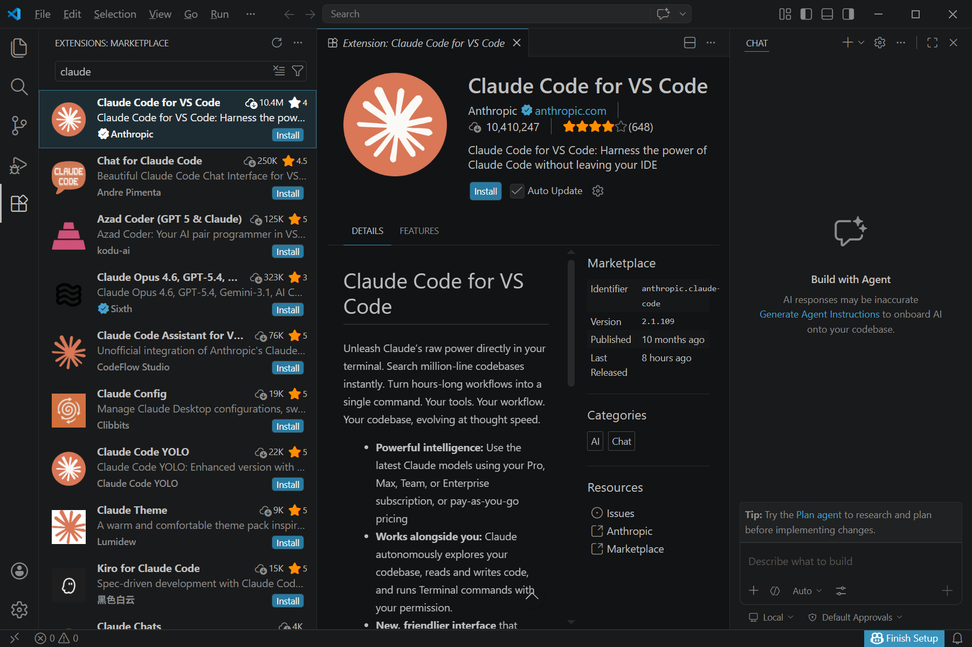Split the extension editor view
Screen dimensions: 972x647
click(690, 43)
